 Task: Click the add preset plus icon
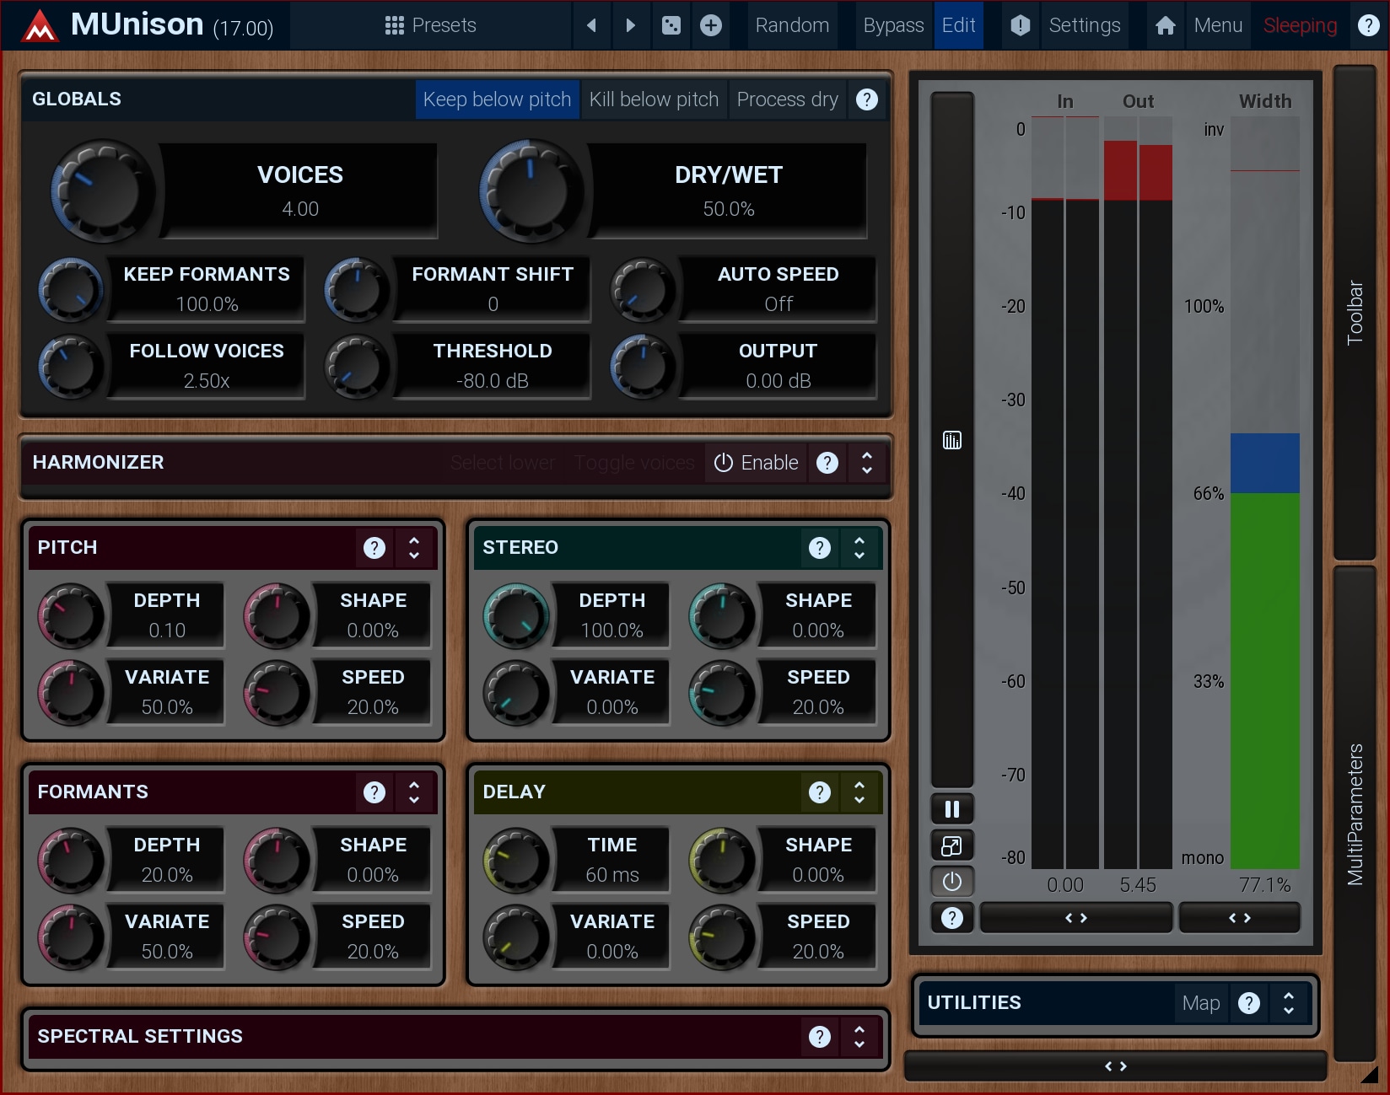click(711, 25)
